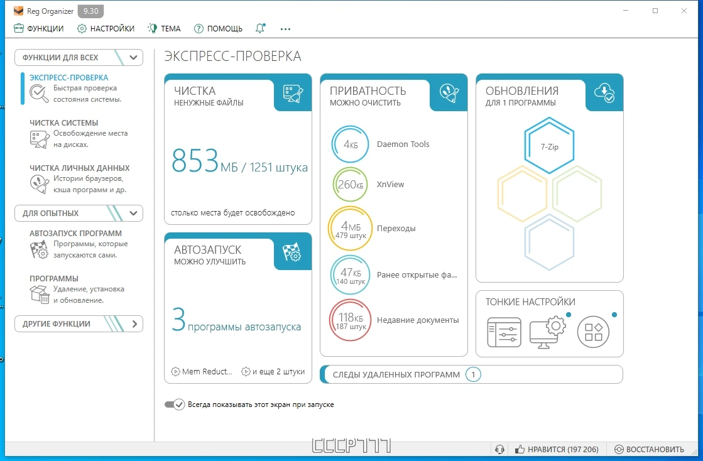Screen dimensions: 703x461
Task: Collapse the ФУНКЦИИ ДЛЯ ВСЕХ section
Action: (133, 57)
